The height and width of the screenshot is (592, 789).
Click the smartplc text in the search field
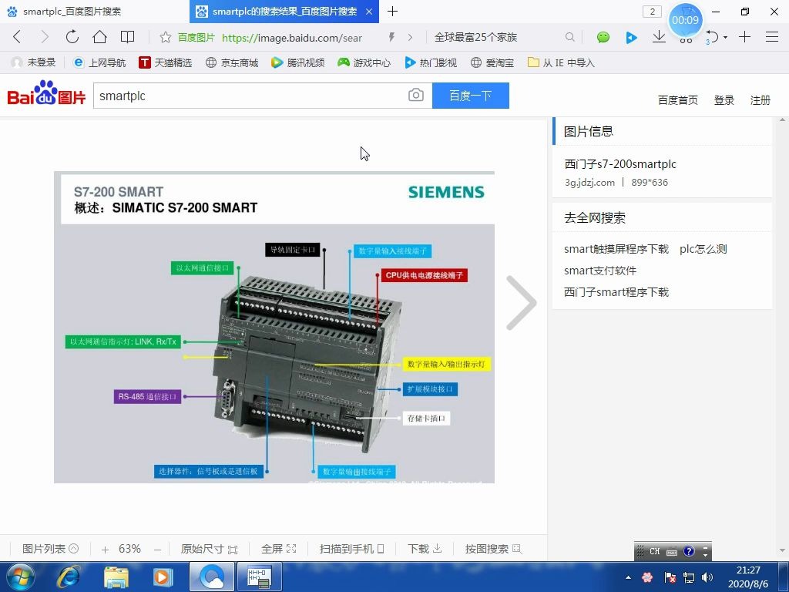click(x=123, y=95)
